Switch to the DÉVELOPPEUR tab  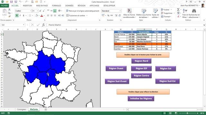[x=109, y=6]
